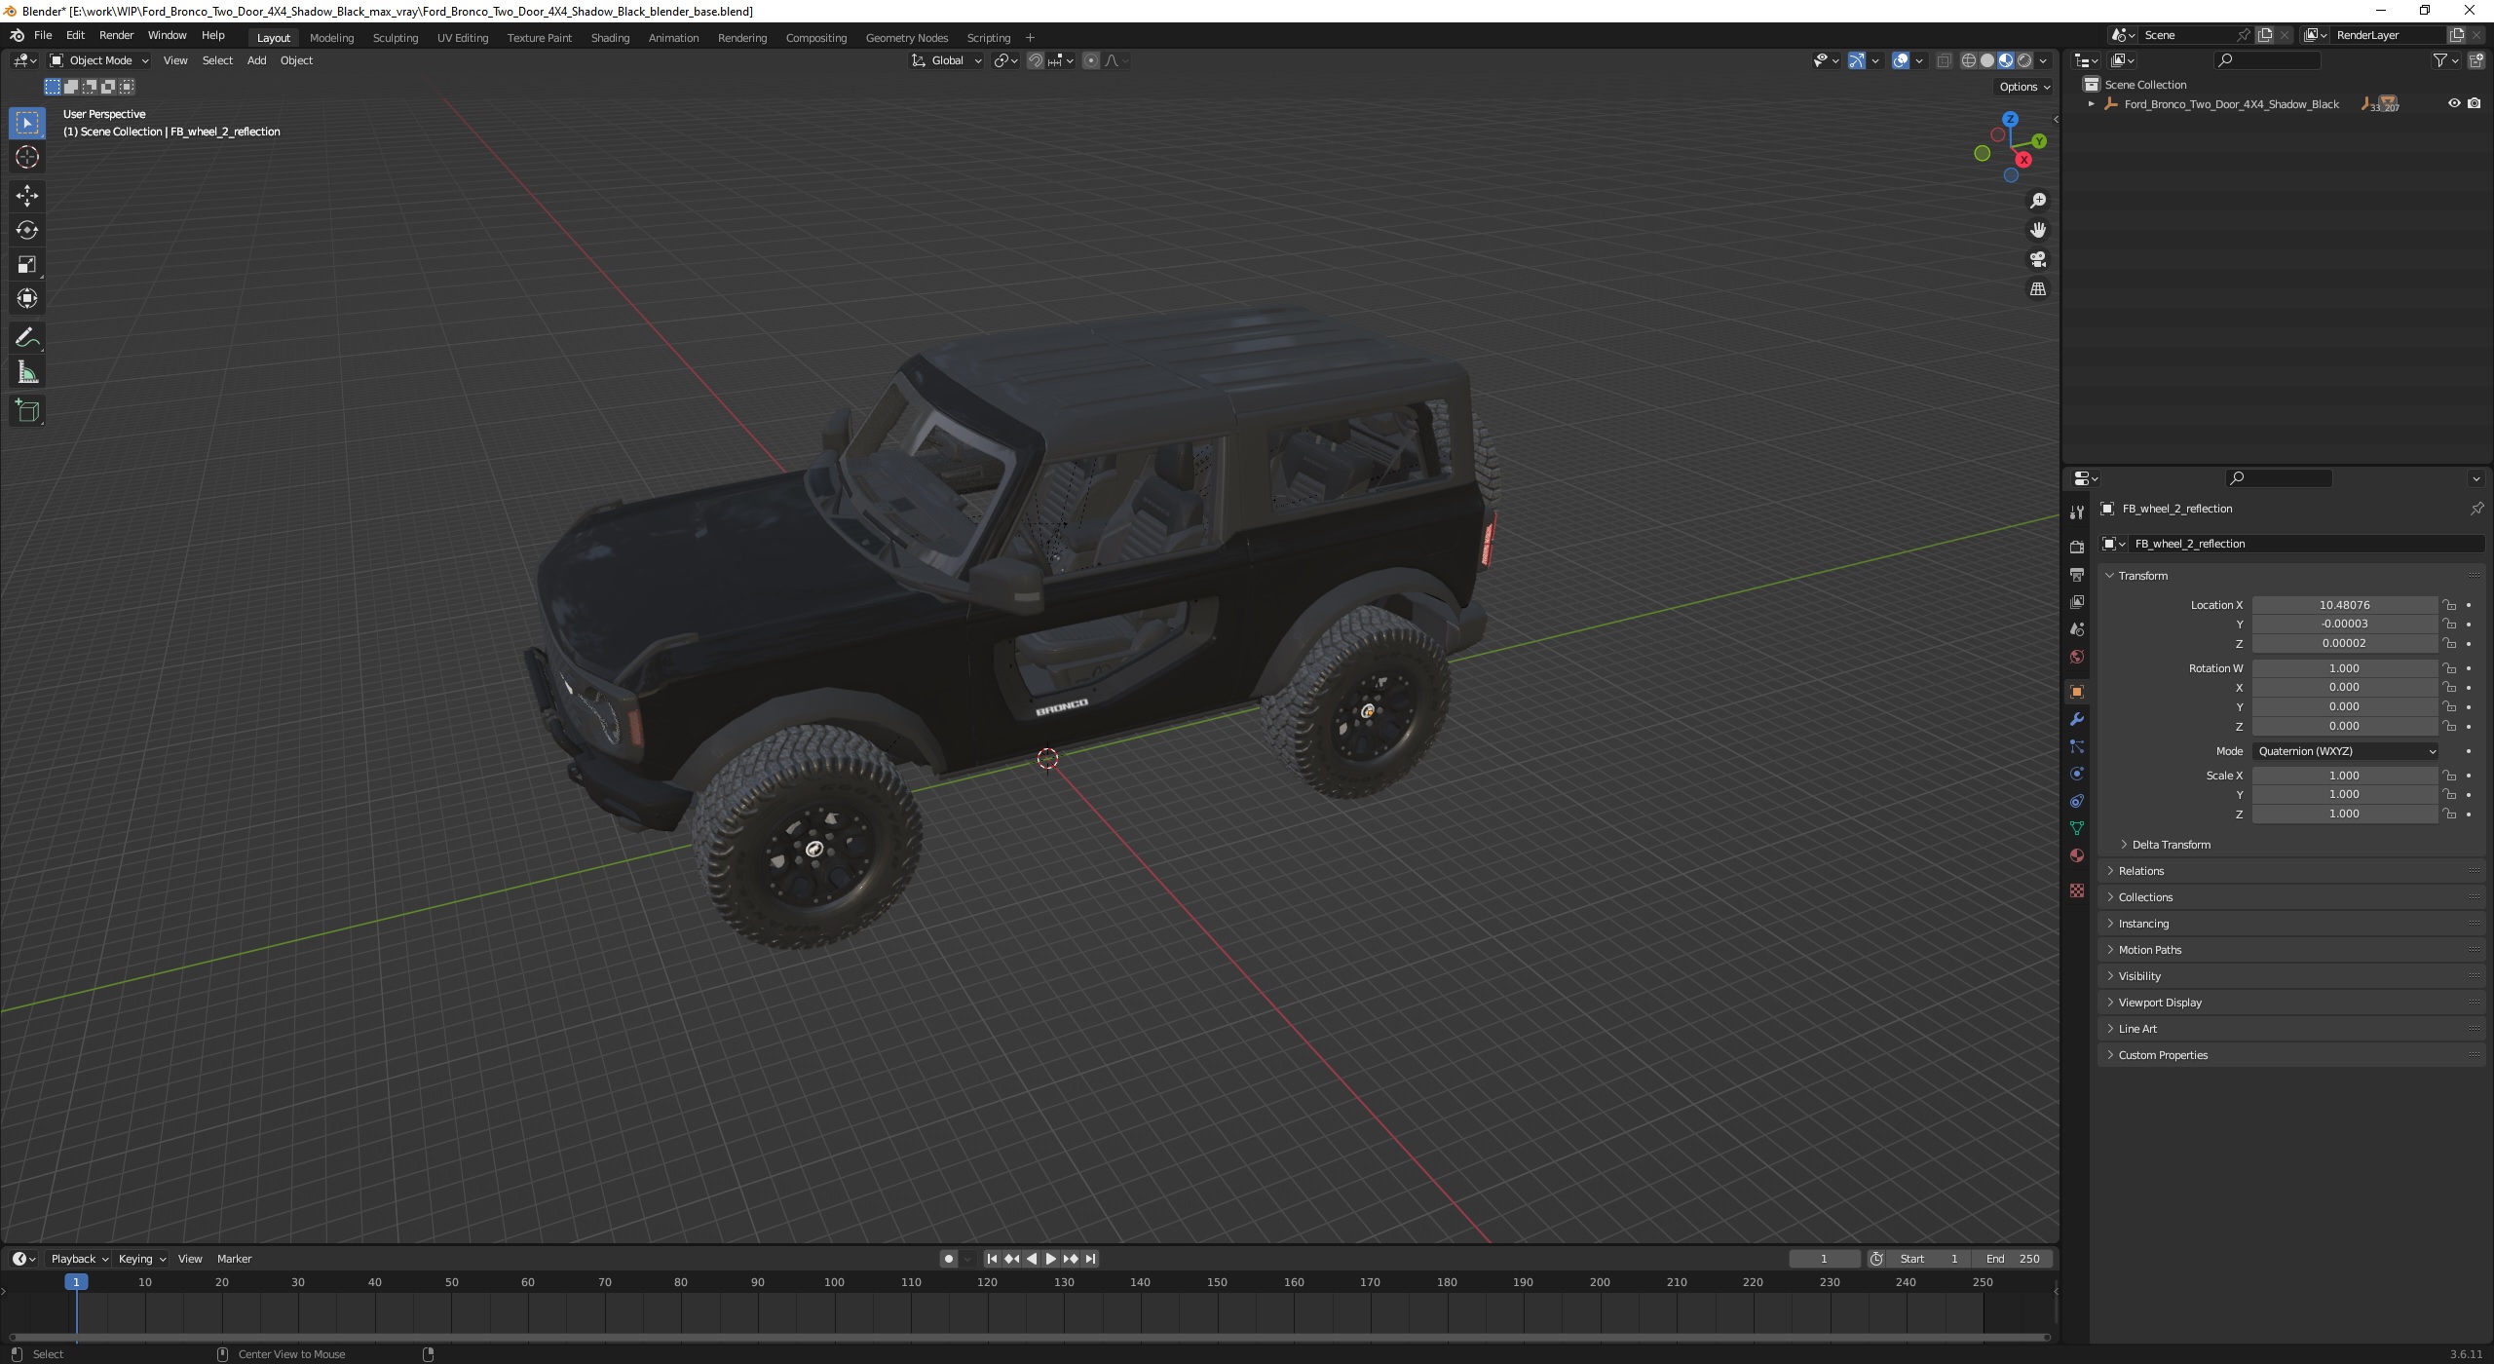
Task: Toggle X-Ray mode in viewport header
Action: 1944,60
